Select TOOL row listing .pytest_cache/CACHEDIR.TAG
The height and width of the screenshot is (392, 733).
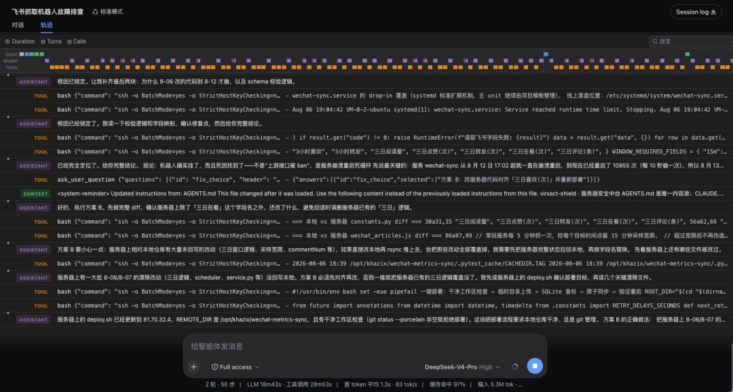pos(366,264)
